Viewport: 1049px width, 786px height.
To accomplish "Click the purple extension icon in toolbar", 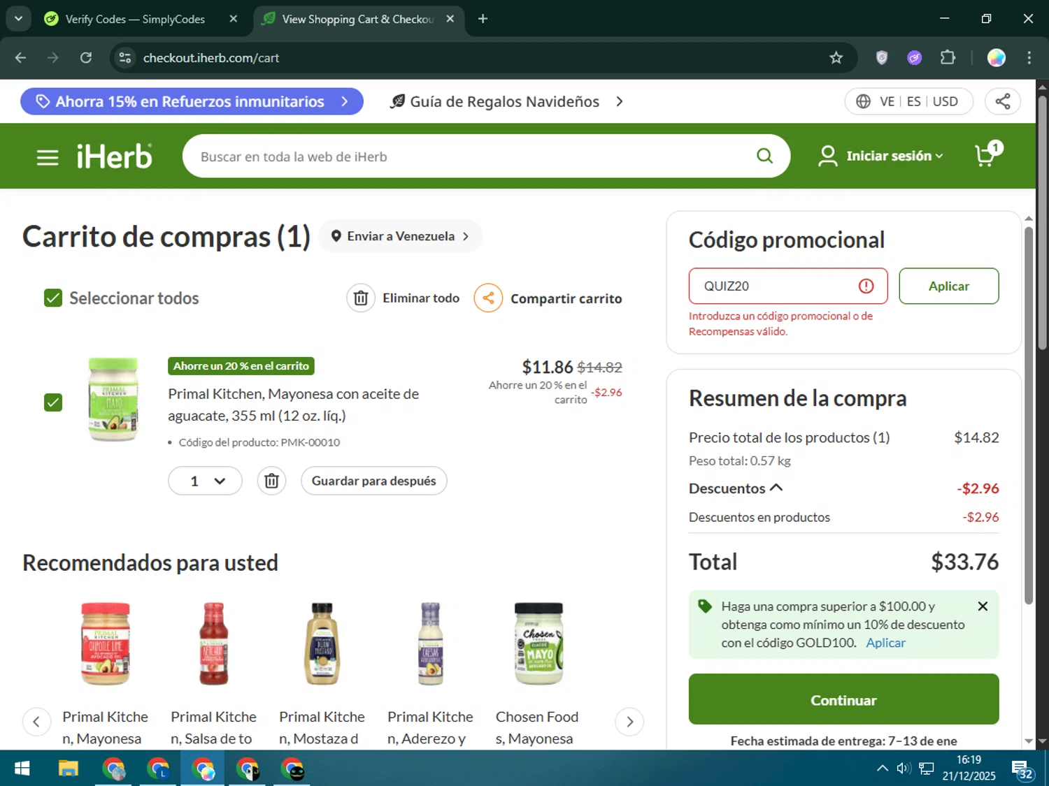I will tap(915, 58).
